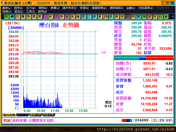Viewport: 176px width, 132px height.
Task: Open the 國際資訊(I) menu
Action: 116,8
